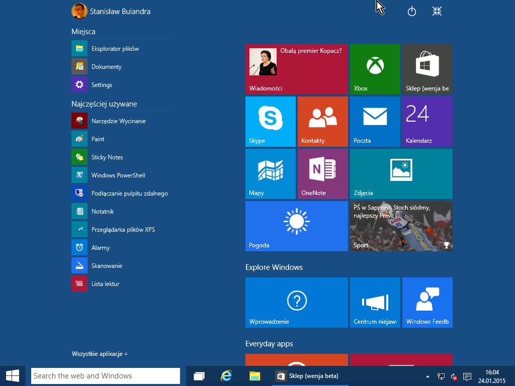Launch Internet Explorer from the taskbar
This screenshot has height=386, width=515.
pyautogui.click(x=227, y=375)
